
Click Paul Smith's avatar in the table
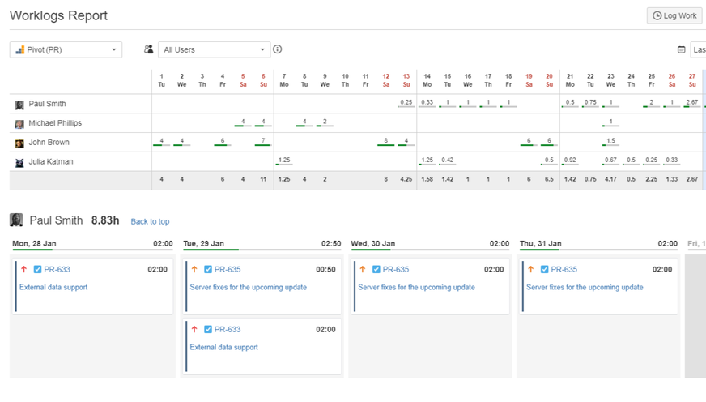point(19,105)
